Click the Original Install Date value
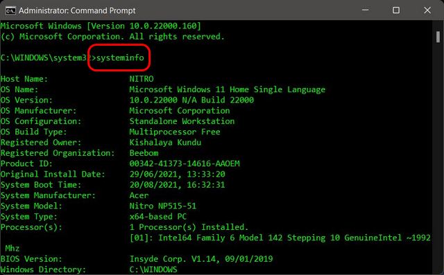This screenshot has height=275, width=444. coord(178,174)
